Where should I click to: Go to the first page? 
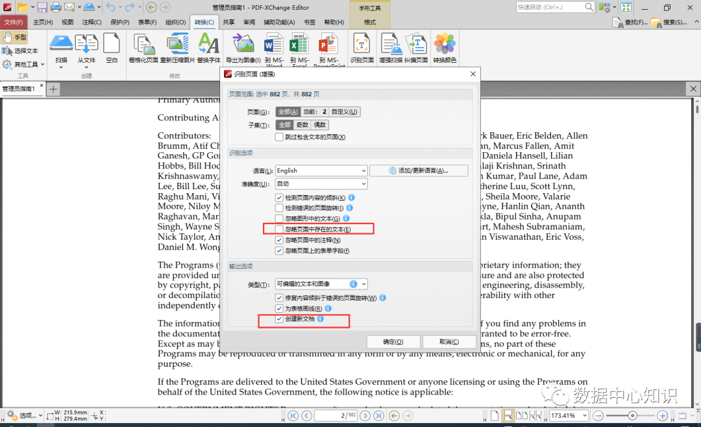point(293,416)
